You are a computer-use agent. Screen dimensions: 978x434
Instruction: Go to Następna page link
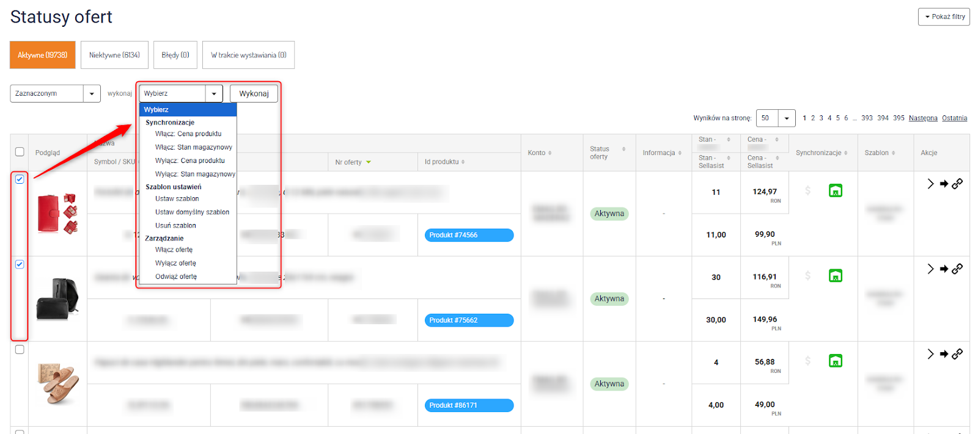pos(922,118)
